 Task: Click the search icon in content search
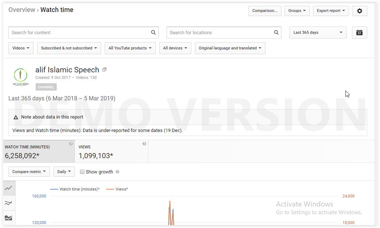click(153, 32)
